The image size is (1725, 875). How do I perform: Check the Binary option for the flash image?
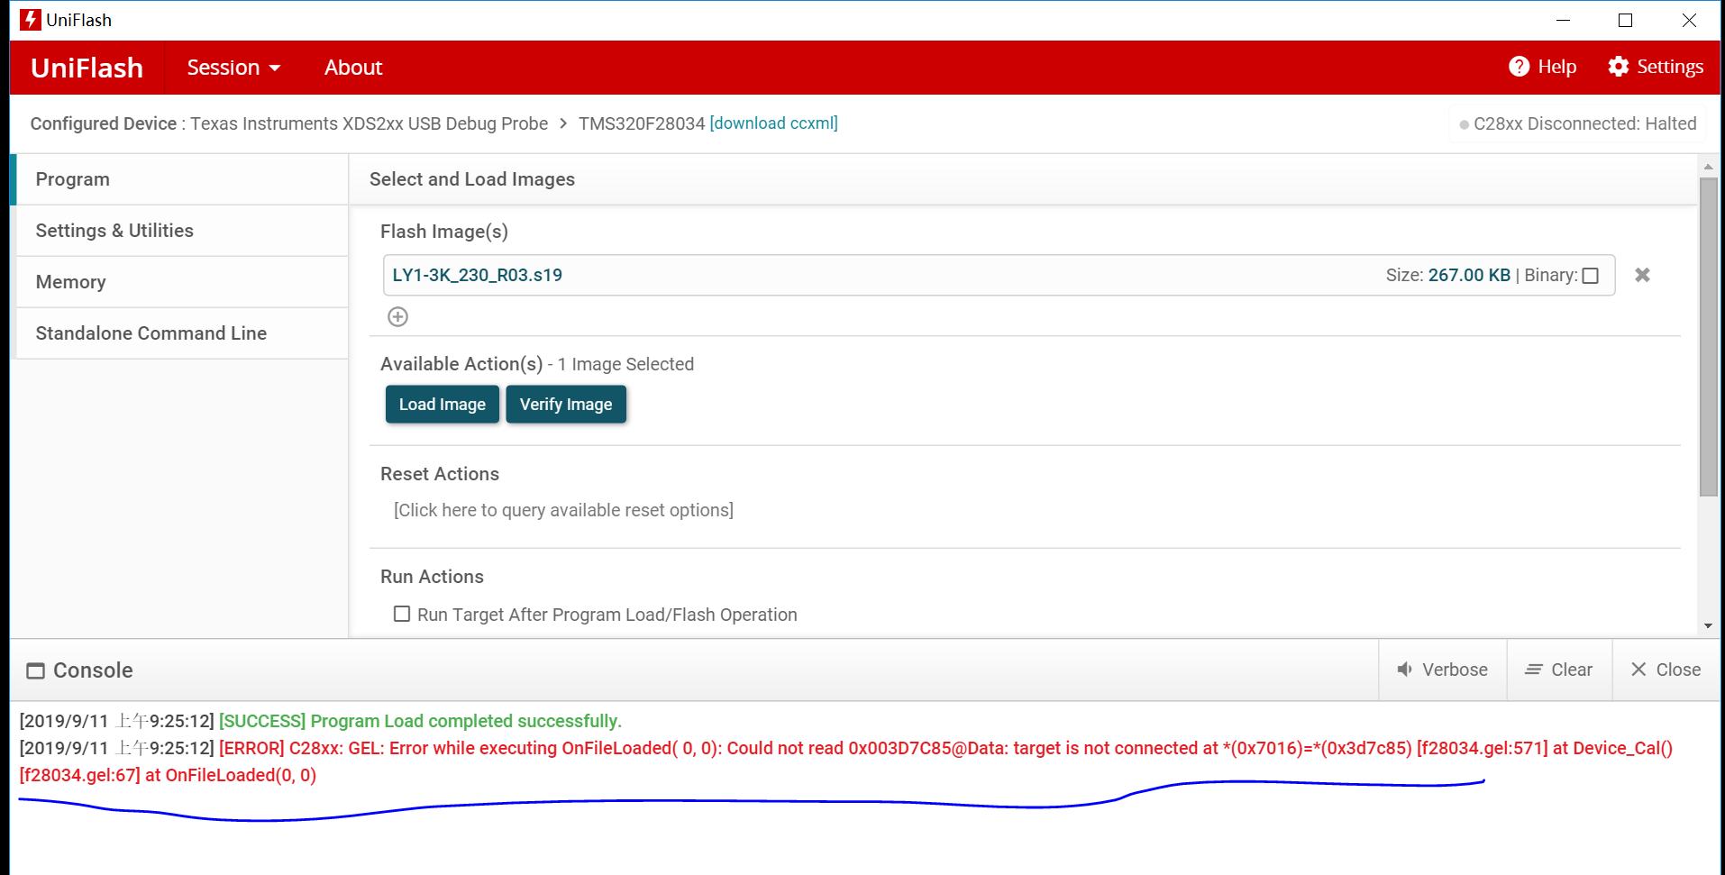pos(1590,276)
